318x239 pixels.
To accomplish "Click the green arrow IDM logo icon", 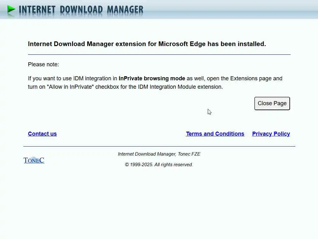I will (x=11, y=9).
